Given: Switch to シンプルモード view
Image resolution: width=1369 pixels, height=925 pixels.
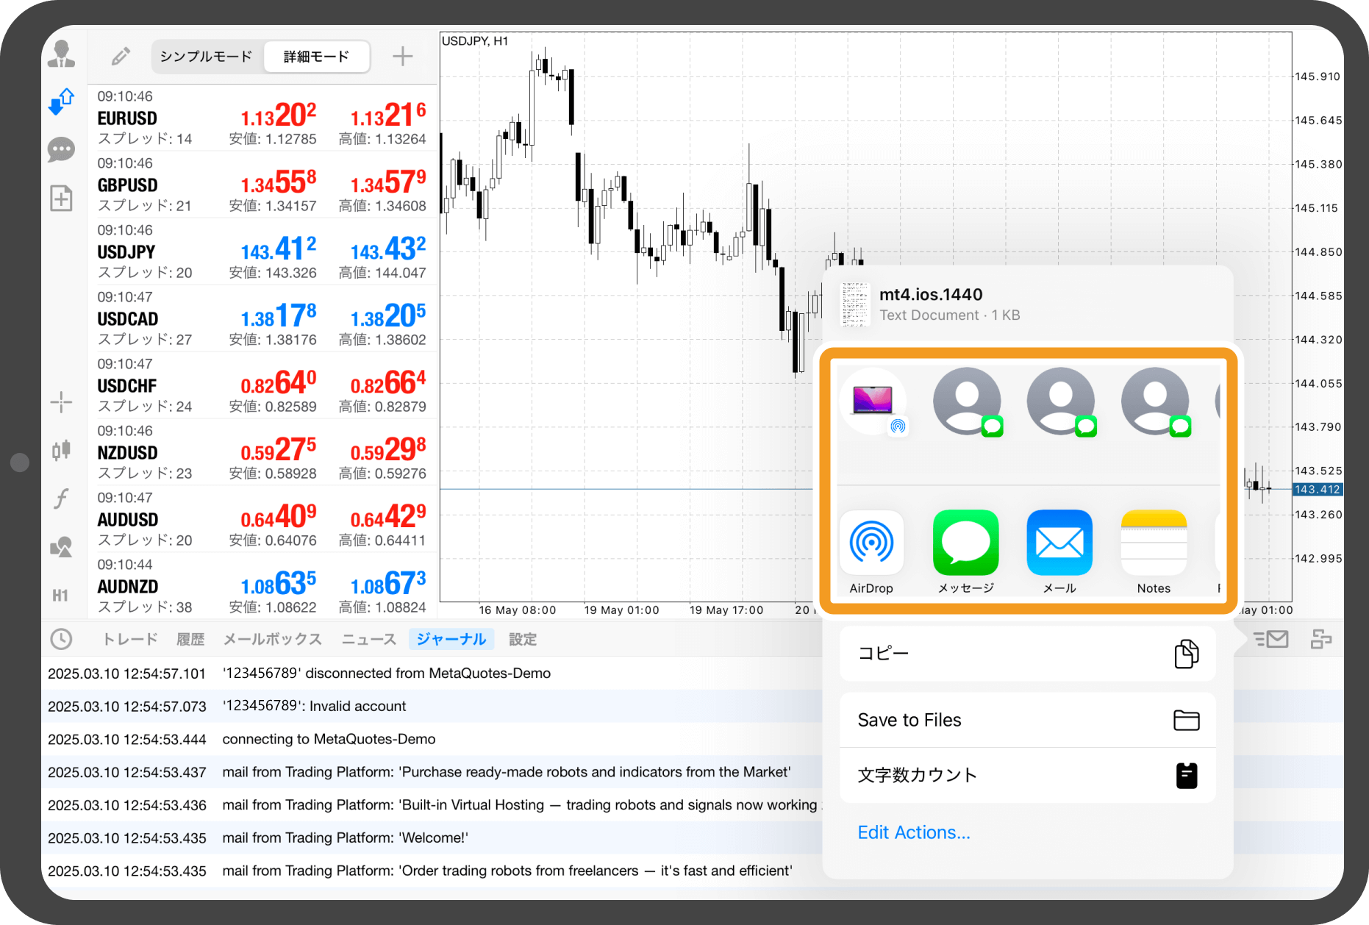Looking at the screenshot, I should [207, 57].
